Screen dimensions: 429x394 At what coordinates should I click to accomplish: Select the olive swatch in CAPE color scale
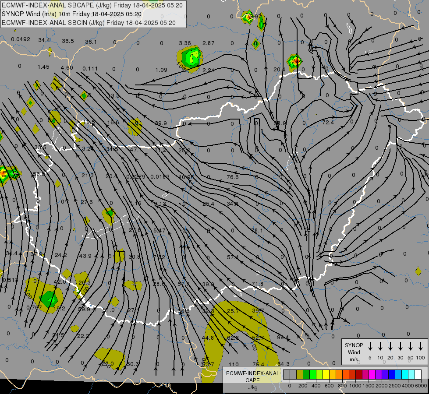pos(300,375)
